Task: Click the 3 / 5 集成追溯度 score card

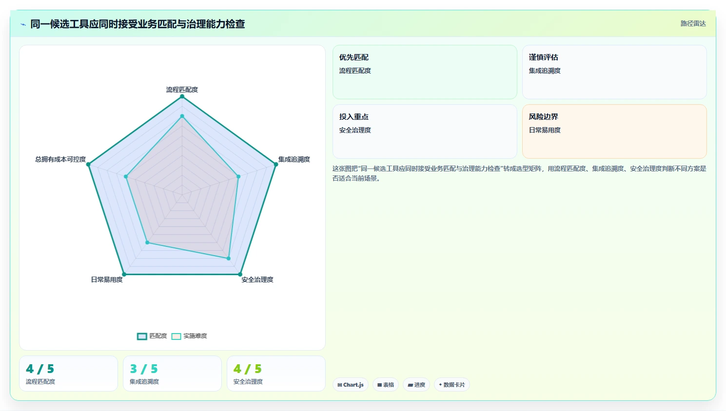Action: (x=172, y=374)
